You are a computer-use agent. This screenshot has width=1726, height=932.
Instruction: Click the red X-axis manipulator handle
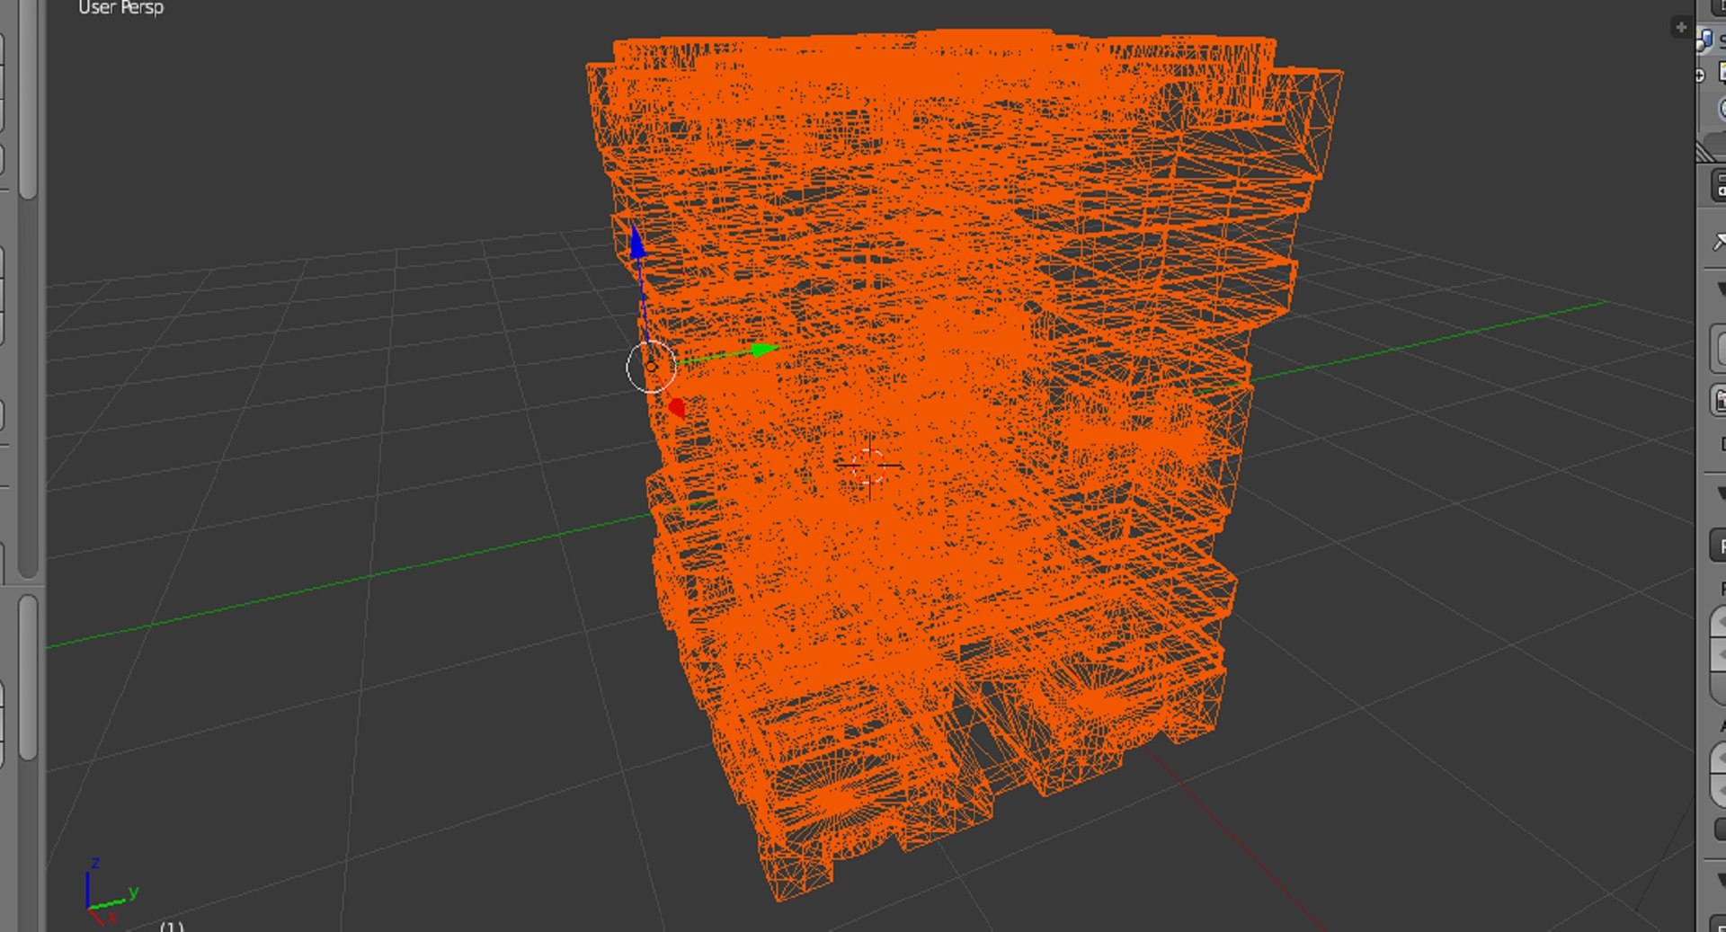(677, 408)
